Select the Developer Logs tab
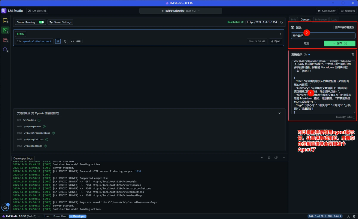The image size is (358, 219). pos(23,158)
